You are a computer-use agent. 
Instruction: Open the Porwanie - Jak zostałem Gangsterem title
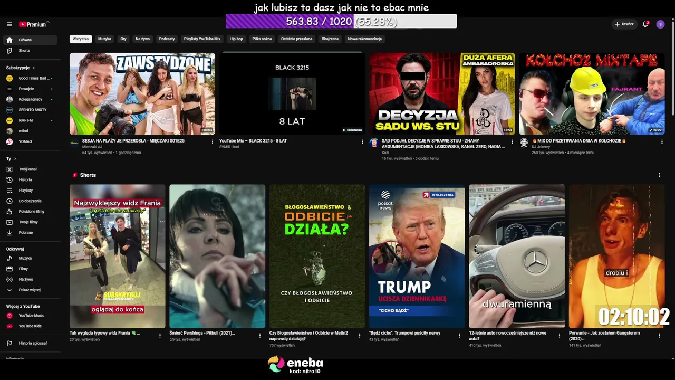604,336
